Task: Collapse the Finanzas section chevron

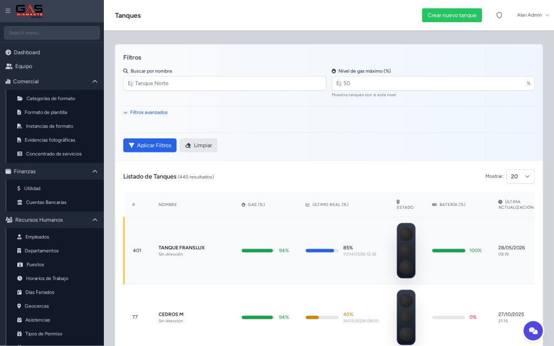Action: coord(95,171)
